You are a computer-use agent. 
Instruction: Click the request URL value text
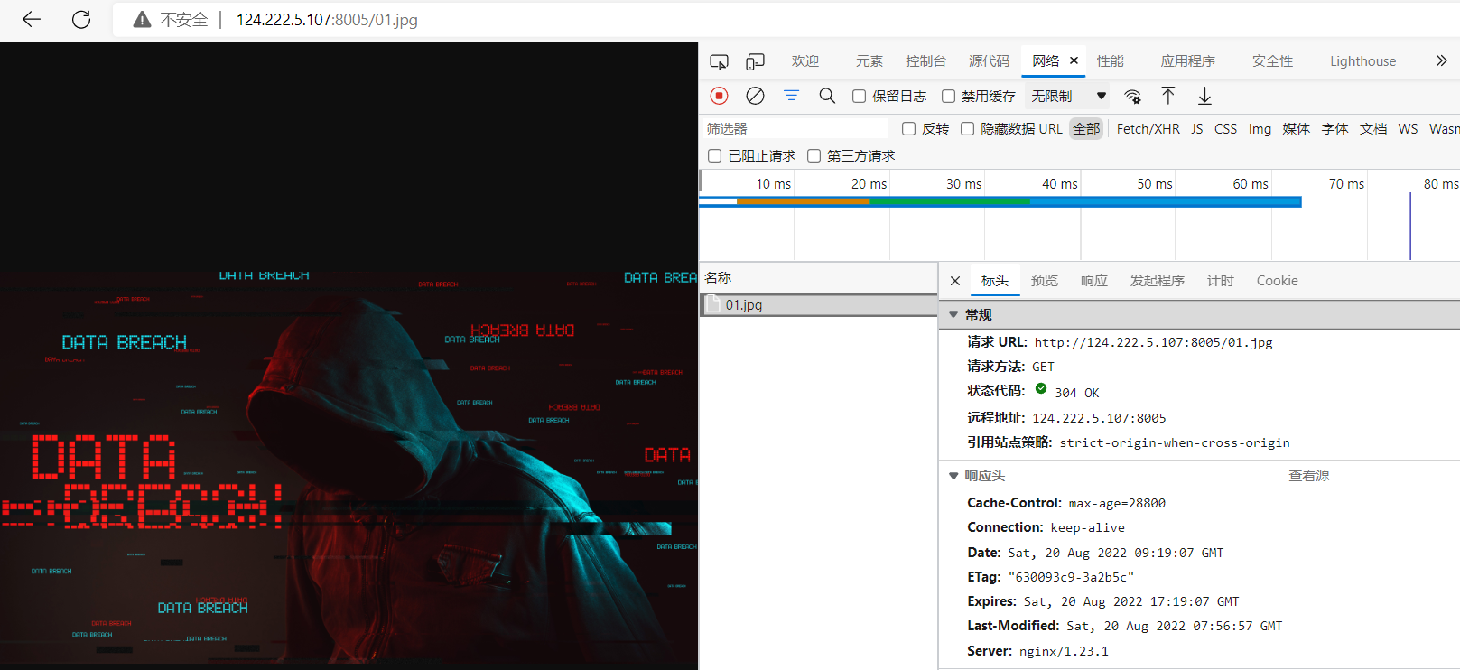pyautogui.click(x=1154, y=342)
